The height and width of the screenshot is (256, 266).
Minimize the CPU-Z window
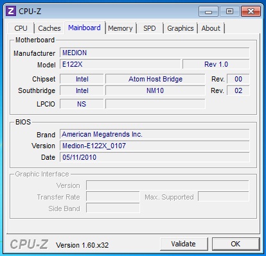[x=208, y=12]
